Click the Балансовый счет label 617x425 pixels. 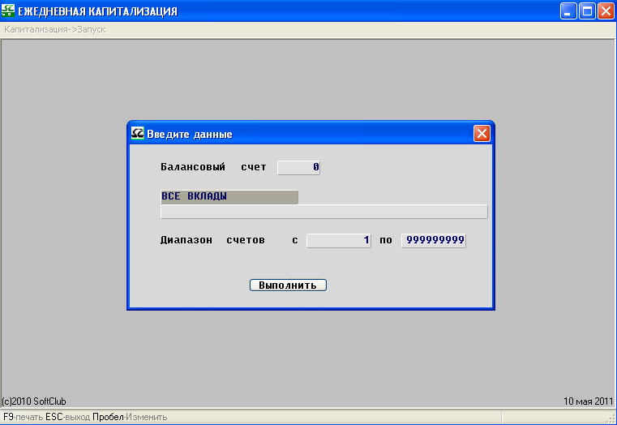pos(213,167)
